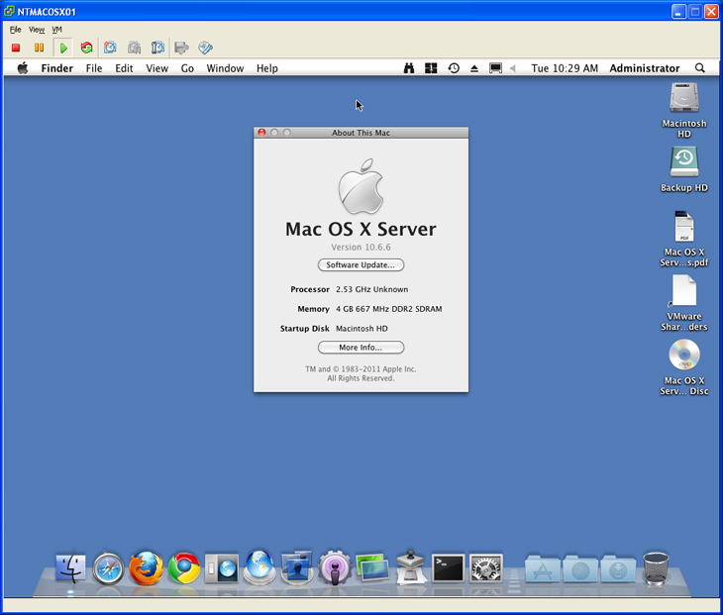The image size is (723, 615).
Task: Open Finder from the Dock
Action: (x=70, y=568)
